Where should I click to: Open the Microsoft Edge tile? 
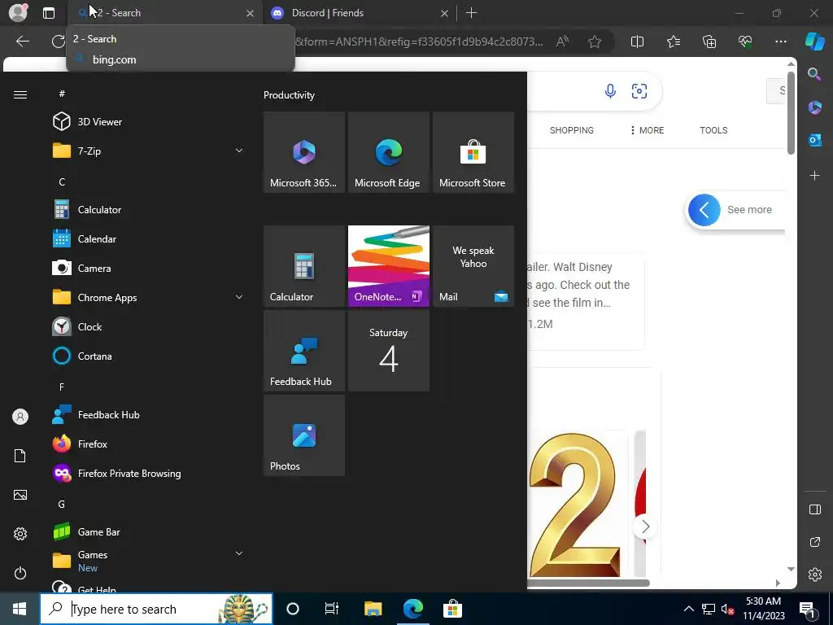click(x=388, y=152)
